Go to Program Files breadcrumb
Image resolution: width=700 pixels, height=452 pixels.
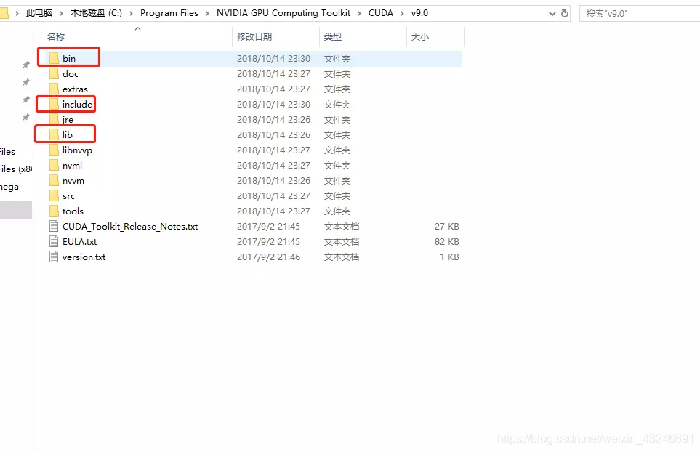point(169,13)
